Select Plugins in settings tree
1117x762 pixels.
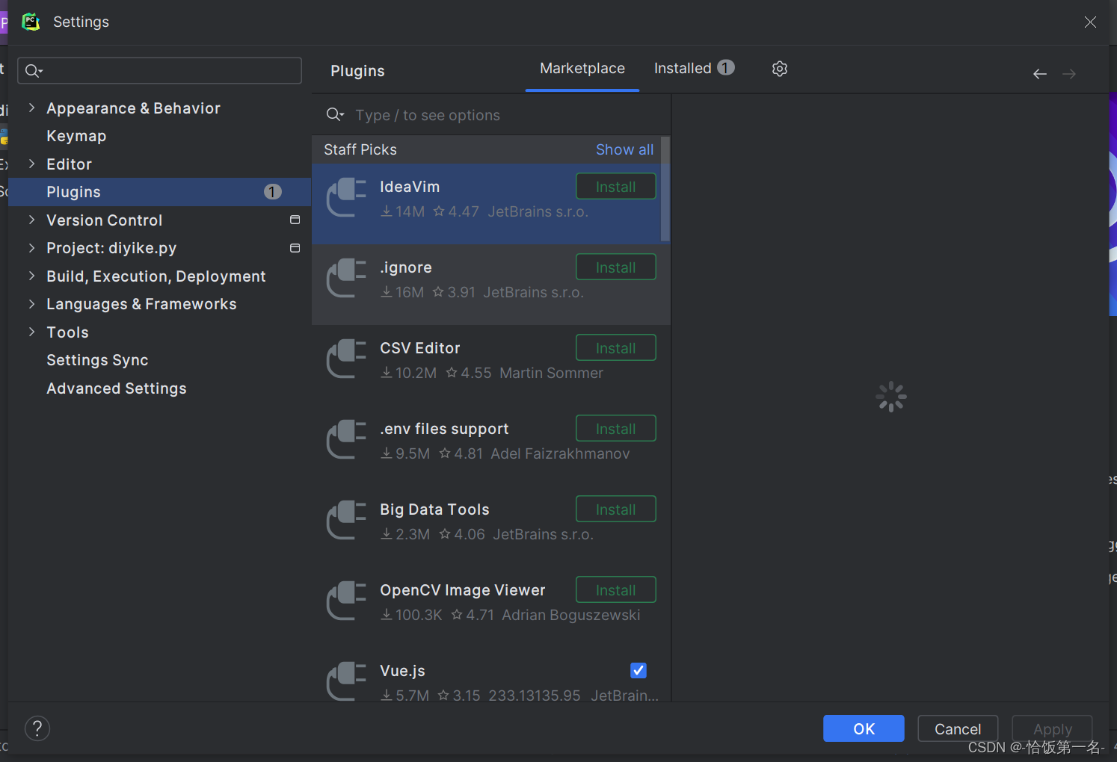pyautogui.click(x=160, y=192)
